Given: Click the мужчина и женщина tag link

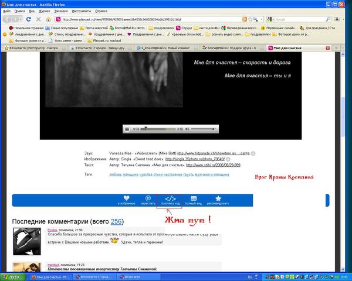Looking at the screenshot, I should tap(212, 174).
